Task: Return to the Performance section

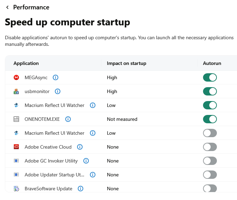Action: (x=31, y=7)
